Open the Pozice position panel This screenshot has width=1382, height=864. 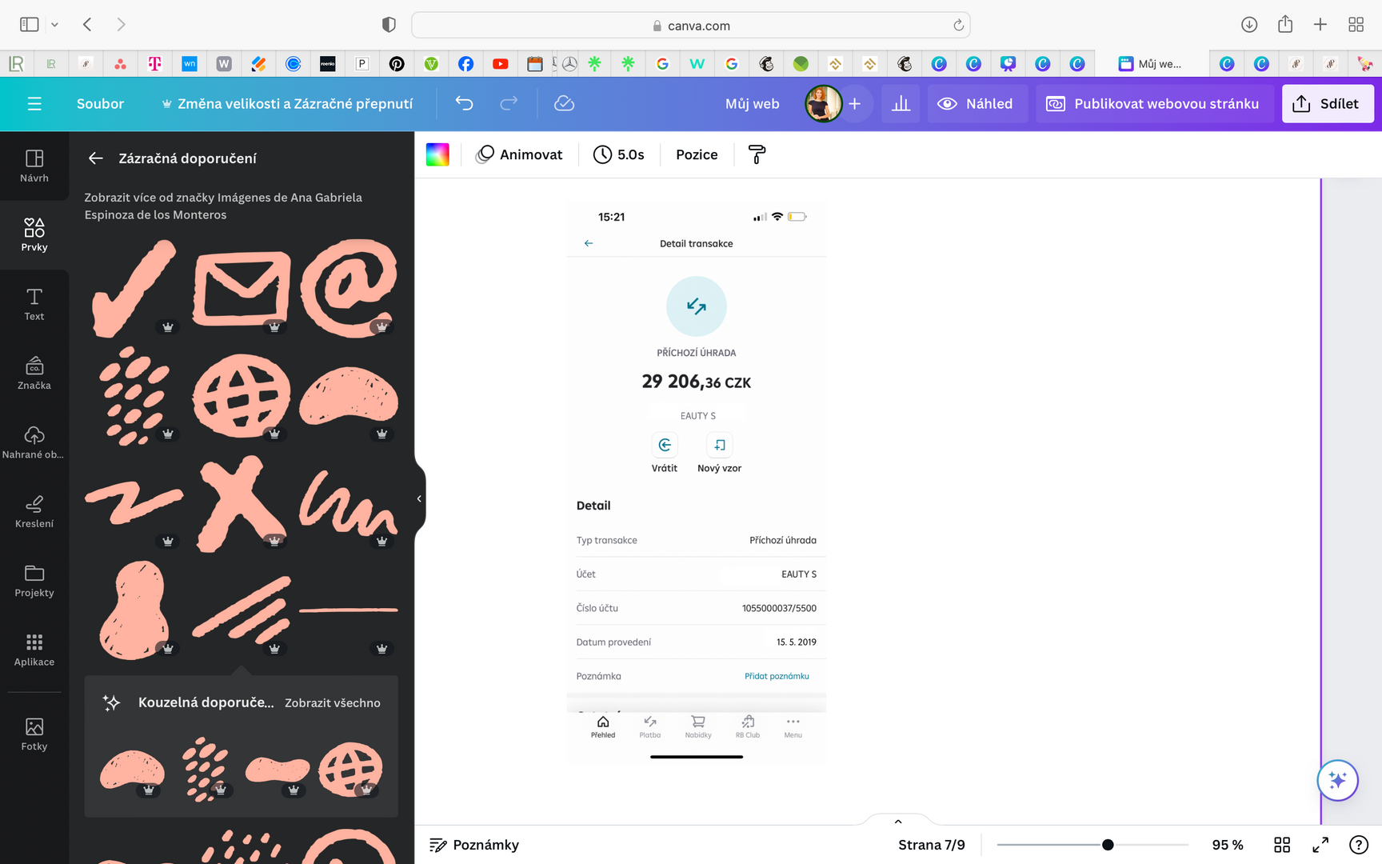[x=697, y=154]
